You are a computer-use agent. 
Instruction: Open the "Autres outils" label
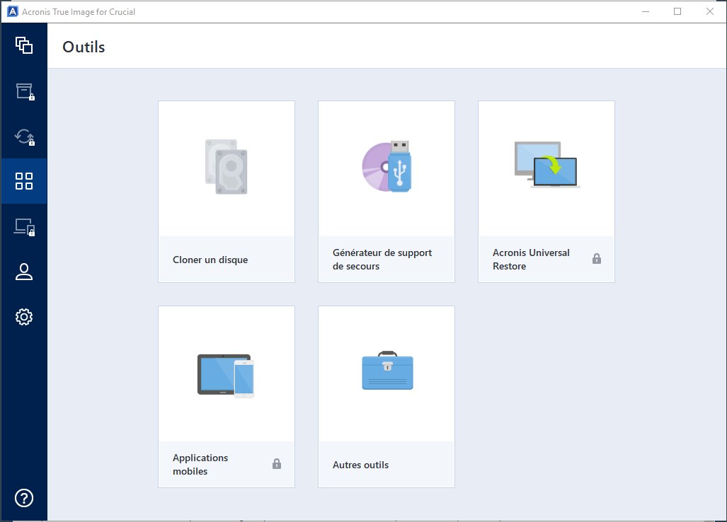[360, 465]
